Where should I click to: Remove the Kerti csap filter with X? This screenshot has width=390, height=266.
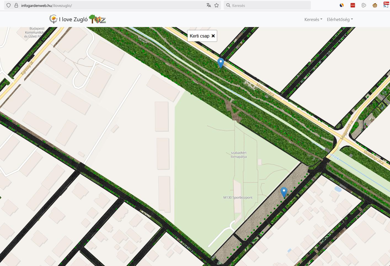click(x=213, y=36)
